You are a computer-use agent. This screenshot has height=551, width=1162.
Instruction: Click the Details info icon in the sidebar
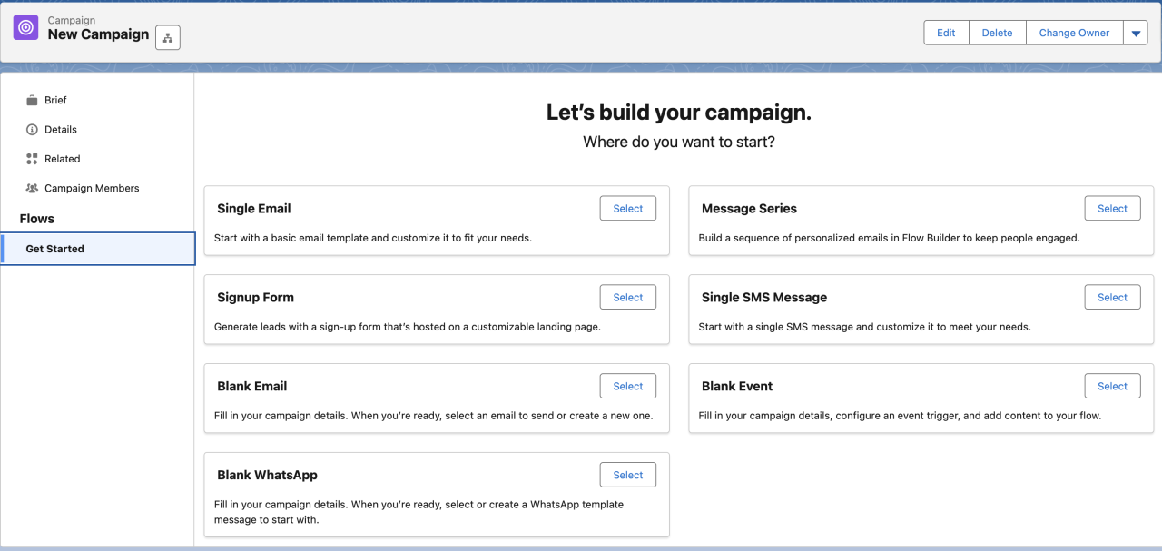tap(32, 129)
